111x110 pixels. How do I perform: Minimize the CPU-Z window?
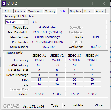coord(79,4)
